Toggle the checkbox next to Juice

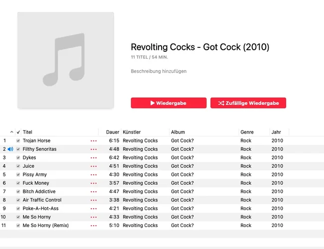point(18,166)
